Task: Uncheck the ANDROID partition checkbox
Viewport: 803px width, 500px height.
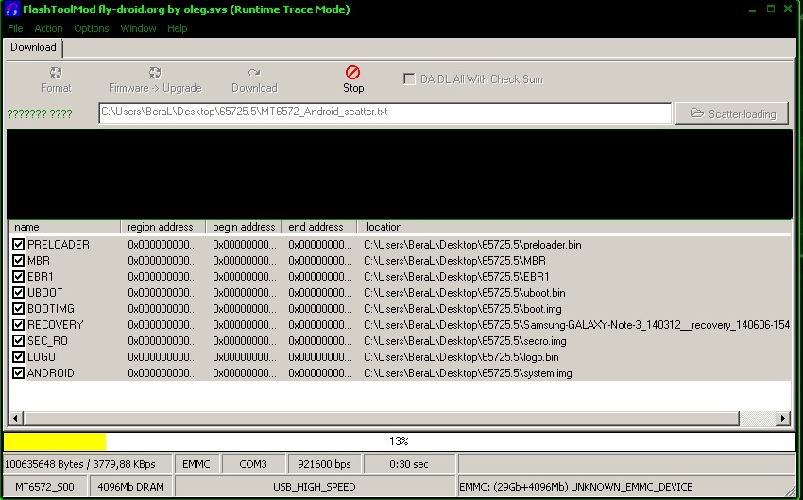Action: [19, 373]
